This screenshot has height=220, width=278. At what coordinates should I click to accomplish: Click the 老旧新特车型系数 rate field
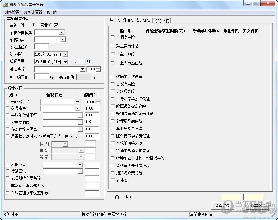[x=92, y=178]
